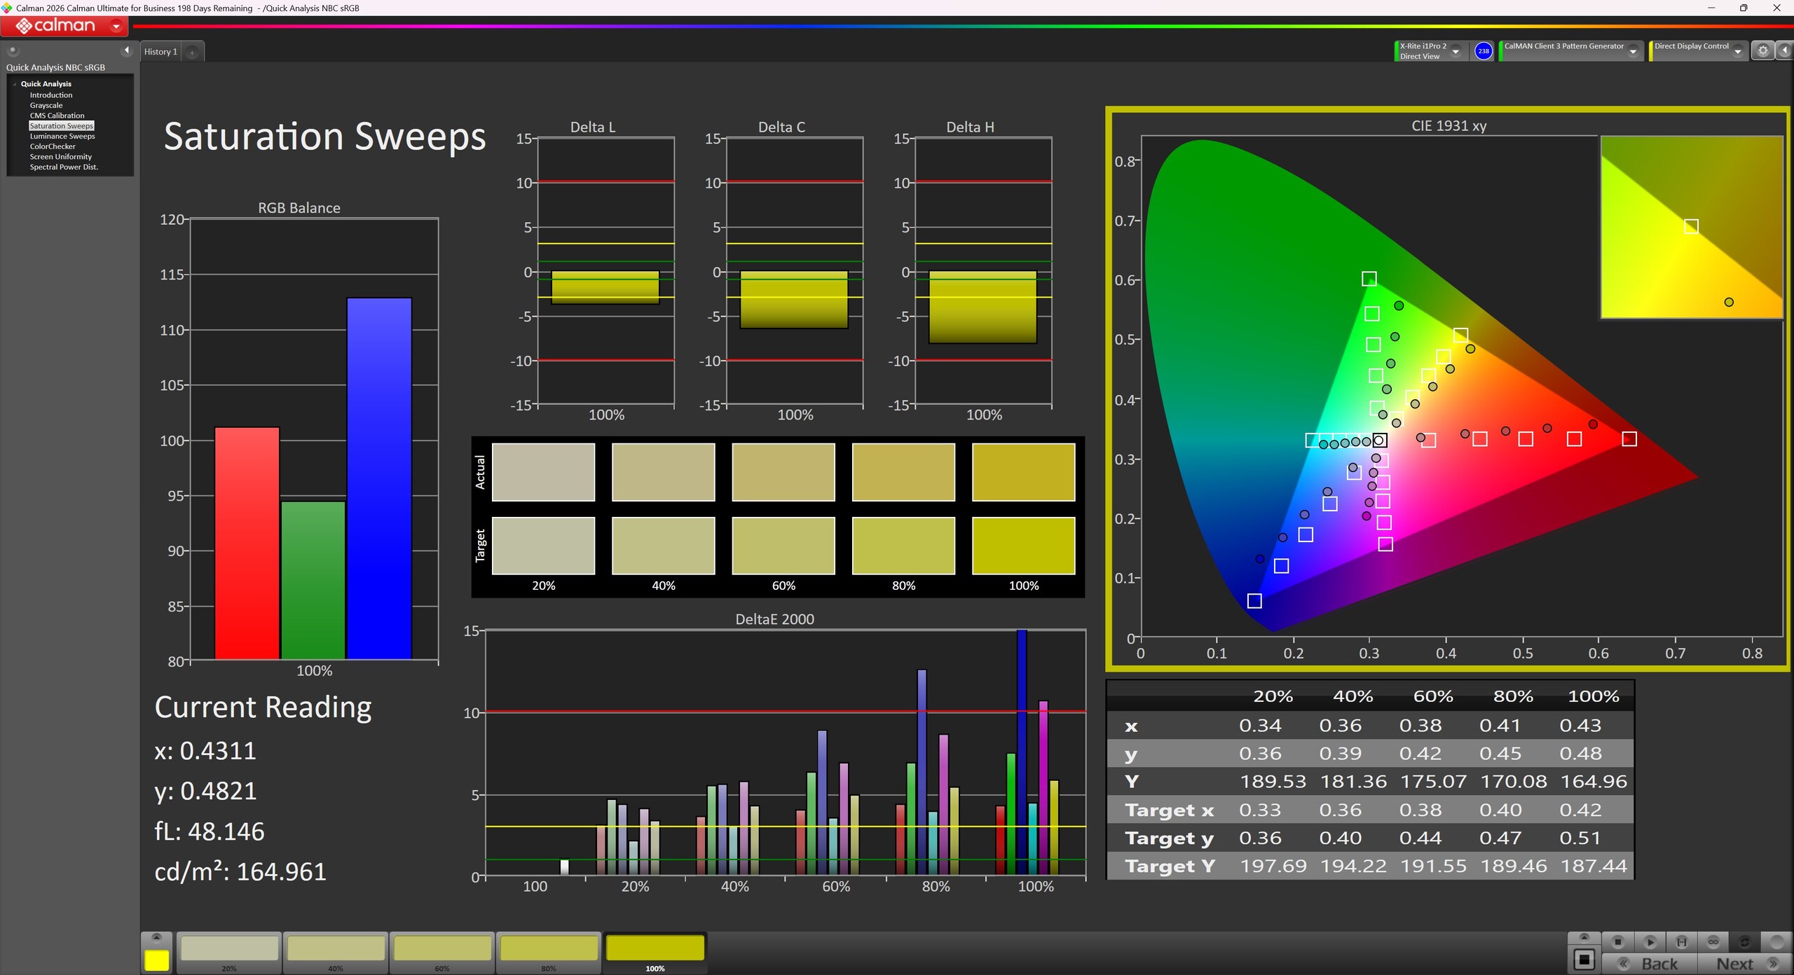Click the play read series button
Image resolution: width=1794 pixels, height=975 pixels.
(x=1650, y=942)
